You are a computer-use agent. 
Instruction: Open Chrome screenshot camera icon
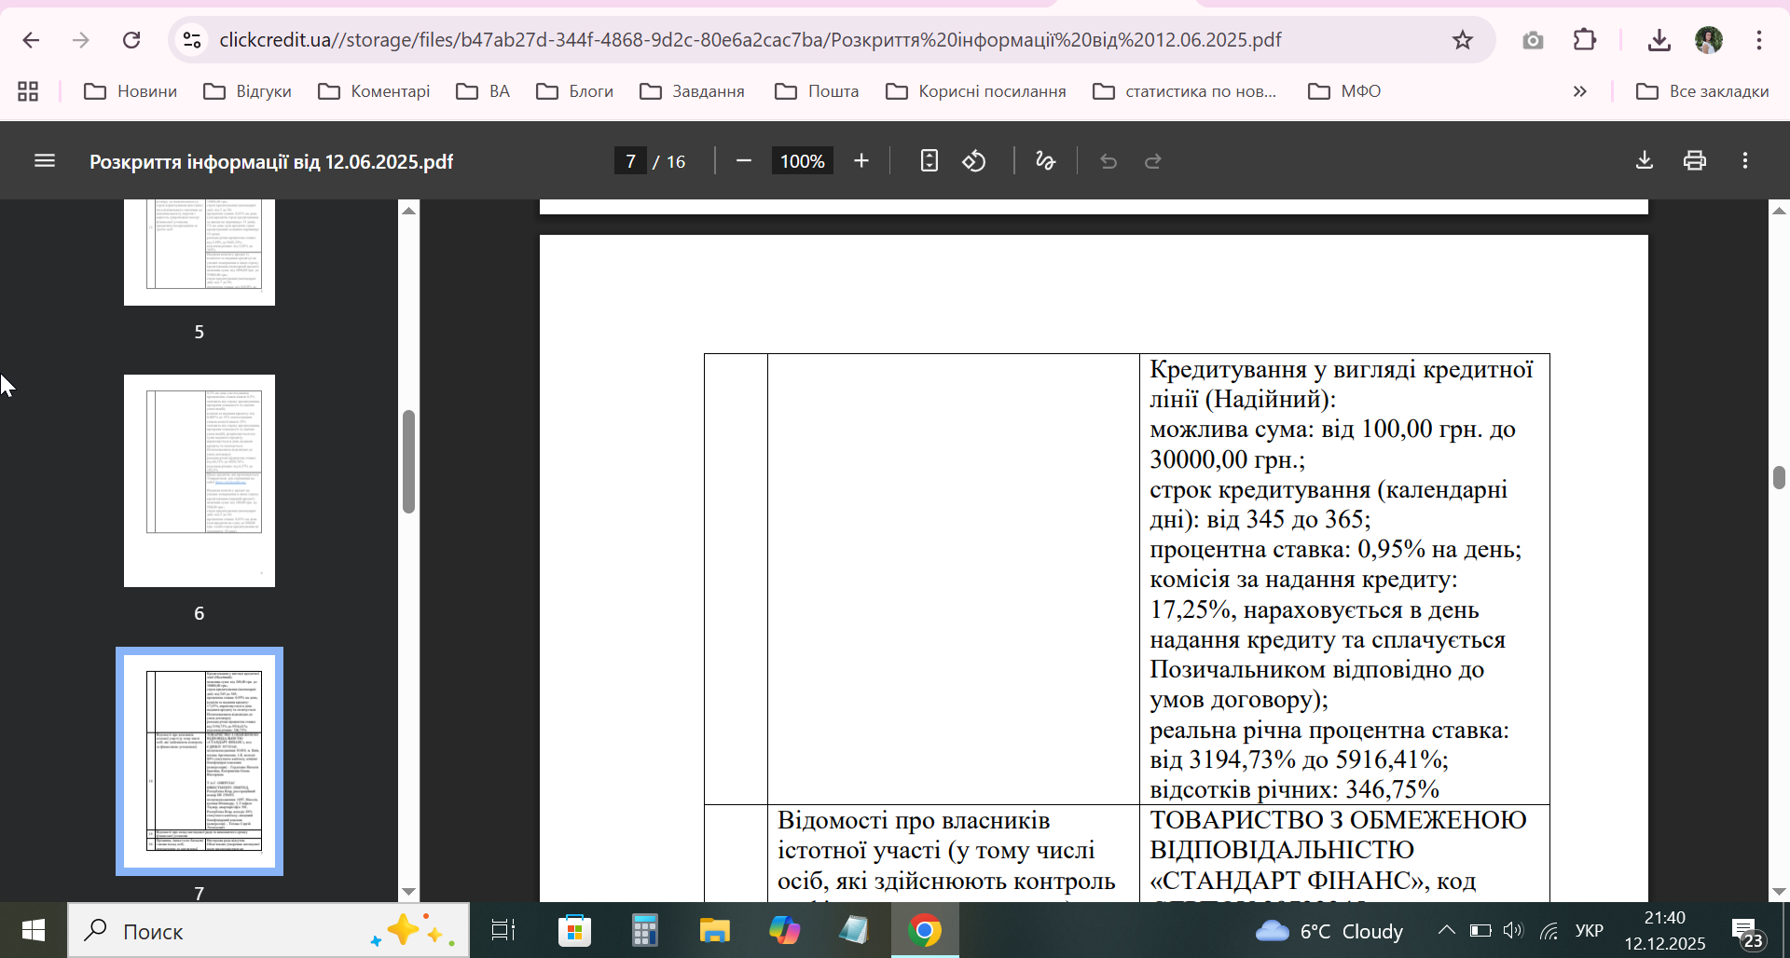(1533, 40)
